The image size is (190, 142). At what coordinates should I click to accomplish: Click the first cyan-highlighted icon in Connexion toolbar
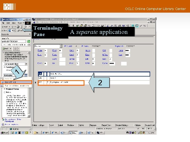point(133,26)
